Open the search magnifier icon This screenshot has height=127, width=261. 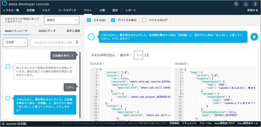pos(236,4)
